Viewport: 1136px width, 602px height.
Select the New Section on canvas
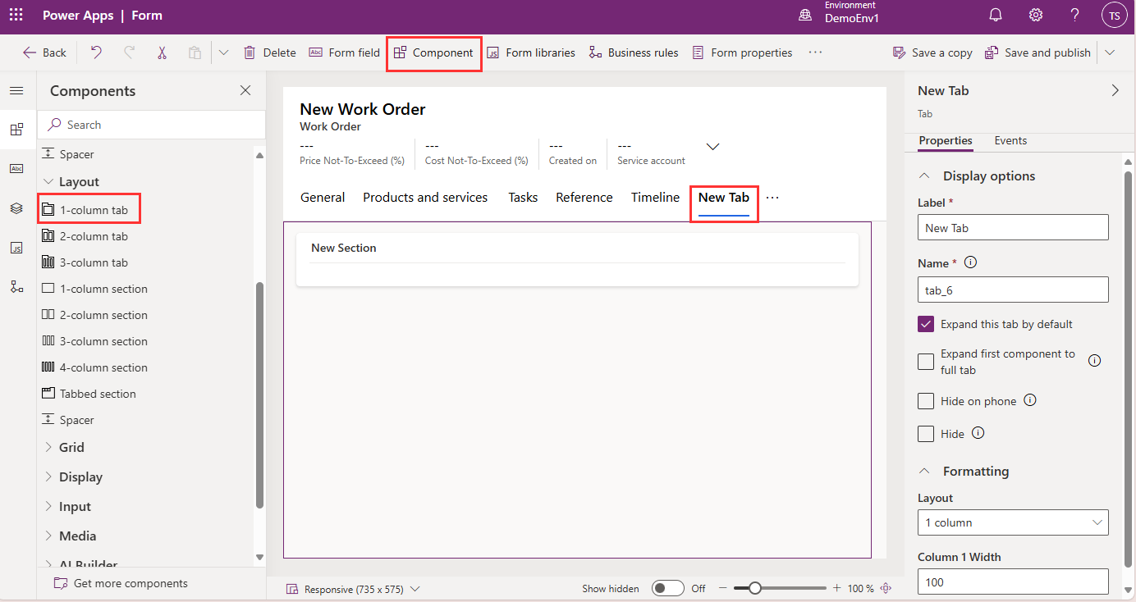coord(577,260)
